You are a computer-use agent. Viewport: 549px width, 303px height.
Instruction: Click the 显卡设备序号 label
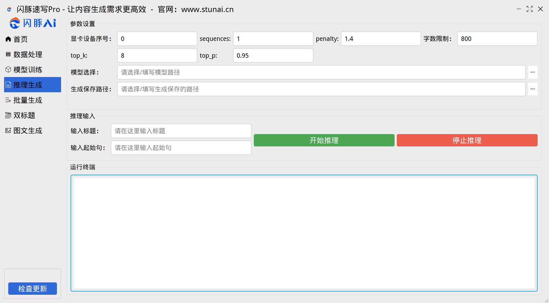pos(91,39)
